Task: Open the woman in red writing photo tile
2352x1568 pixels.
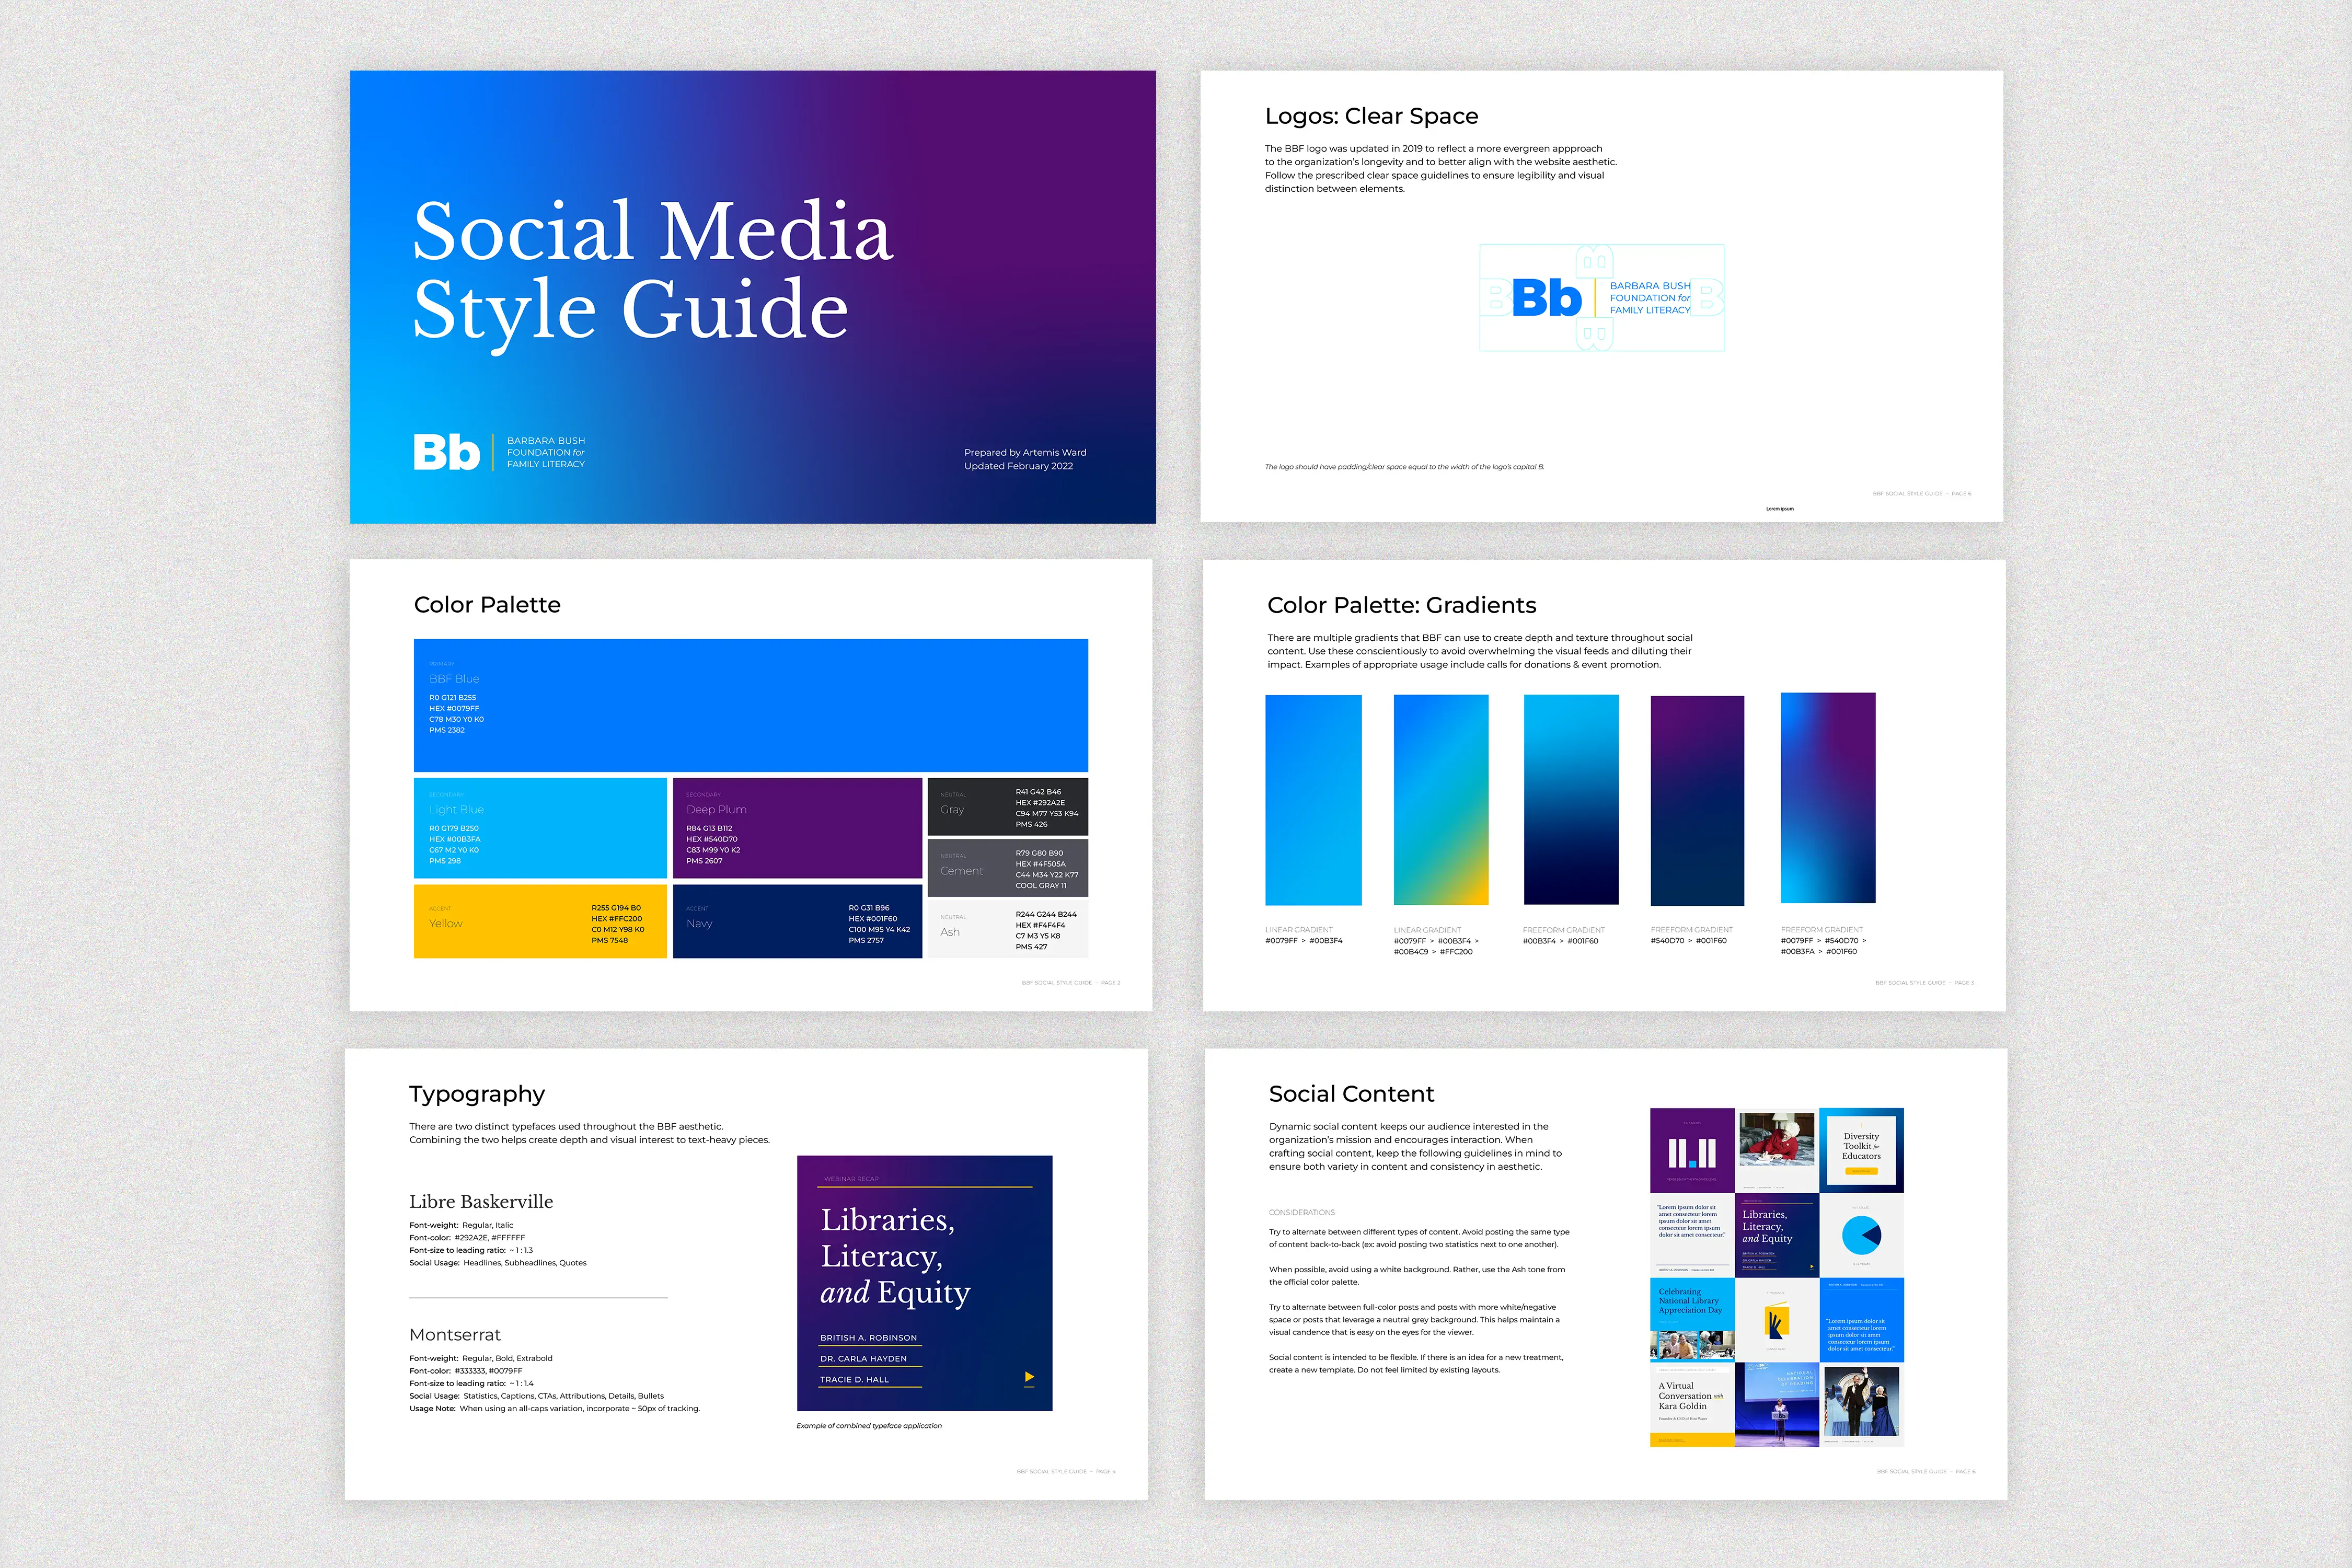Action: click(x=1776, y=1150)
